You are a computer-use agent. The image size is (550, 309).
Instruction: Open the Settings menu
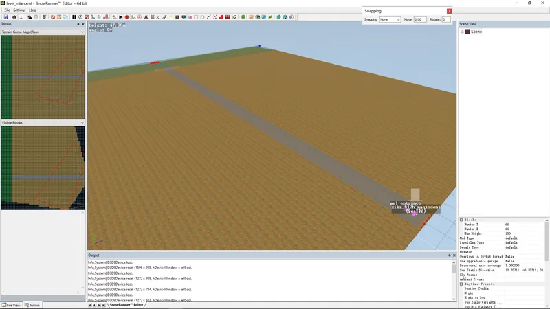(19, 10)
